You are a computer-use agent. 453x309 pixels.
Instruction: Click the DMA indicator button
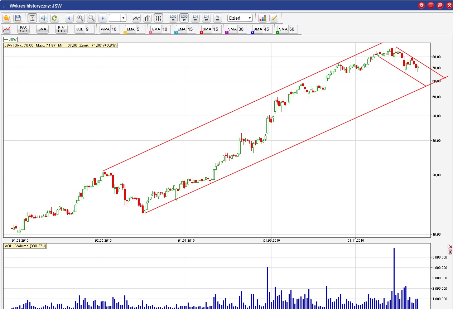click(x=42, y=29)
